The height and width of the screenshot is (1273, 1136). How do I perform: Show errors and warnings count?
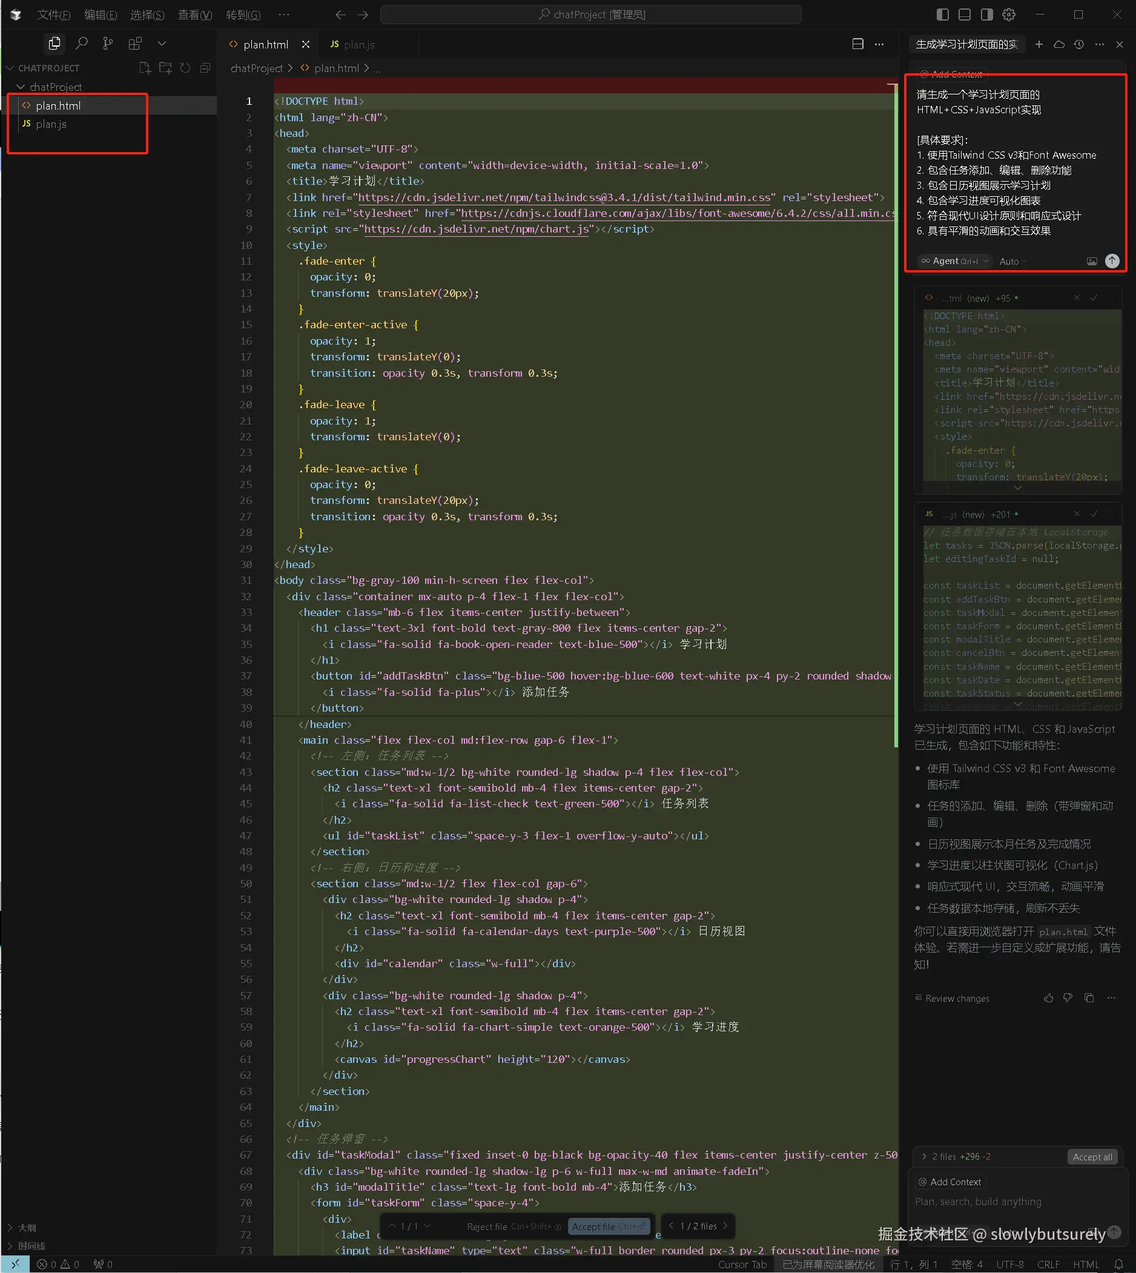click(58, 1265)
